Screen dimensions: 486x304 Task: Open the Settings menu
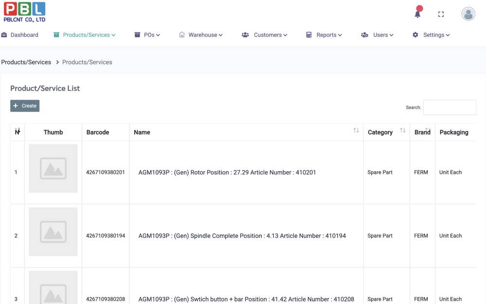(431, 35)
